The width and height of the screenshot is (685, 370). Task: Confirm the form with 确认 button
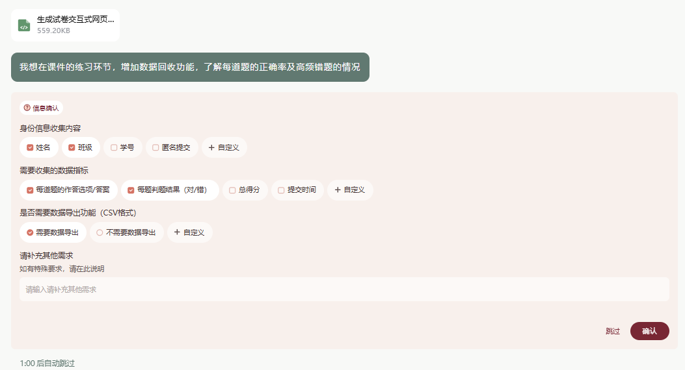click(650, 331)
